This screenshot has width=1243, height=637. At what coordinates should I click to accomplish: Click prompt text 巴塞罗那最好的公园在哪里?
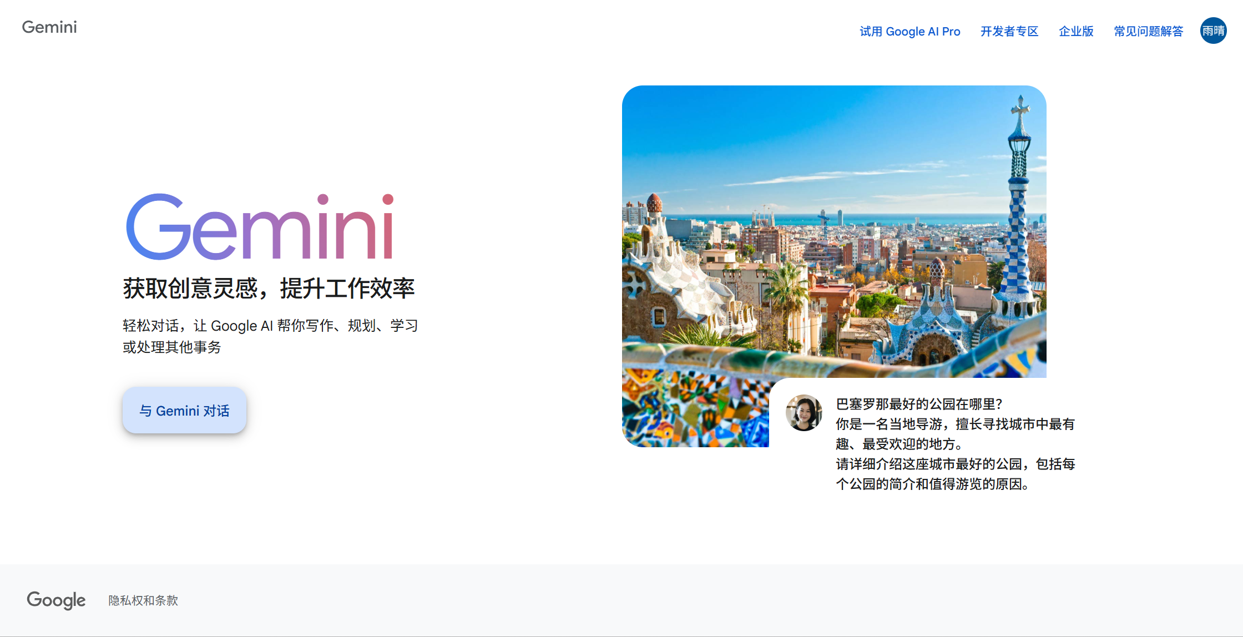tap(919, 404)
